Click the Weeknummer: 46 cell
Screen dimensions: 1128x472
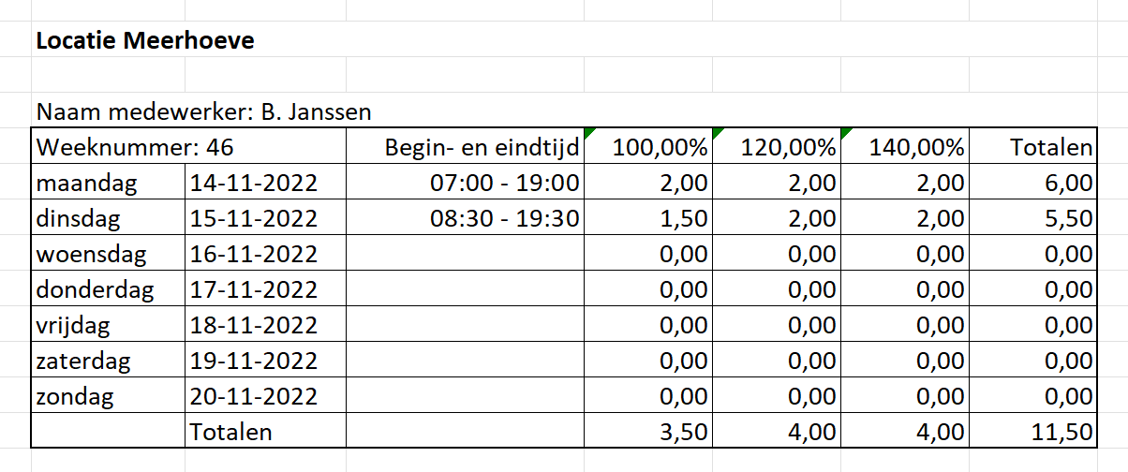[x=134, y=147]
